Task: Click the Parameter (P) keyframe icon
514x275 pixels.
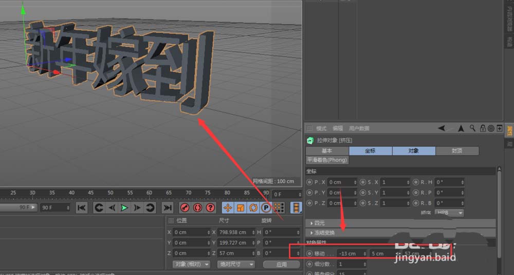Action: pos(266,208)
